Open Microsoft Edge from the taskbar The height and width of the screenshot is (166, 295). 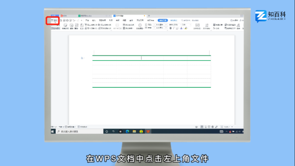127,131
